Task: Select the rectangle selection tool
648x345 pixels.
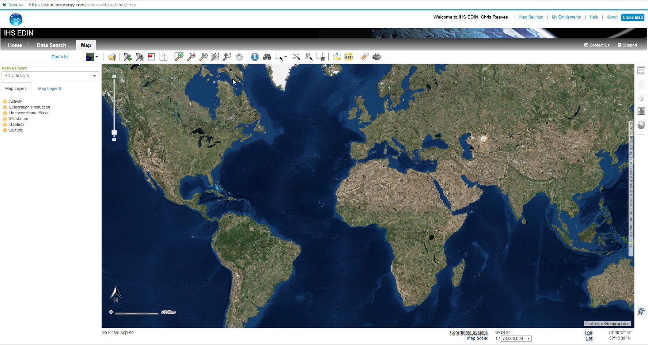Action: point(279,57)
